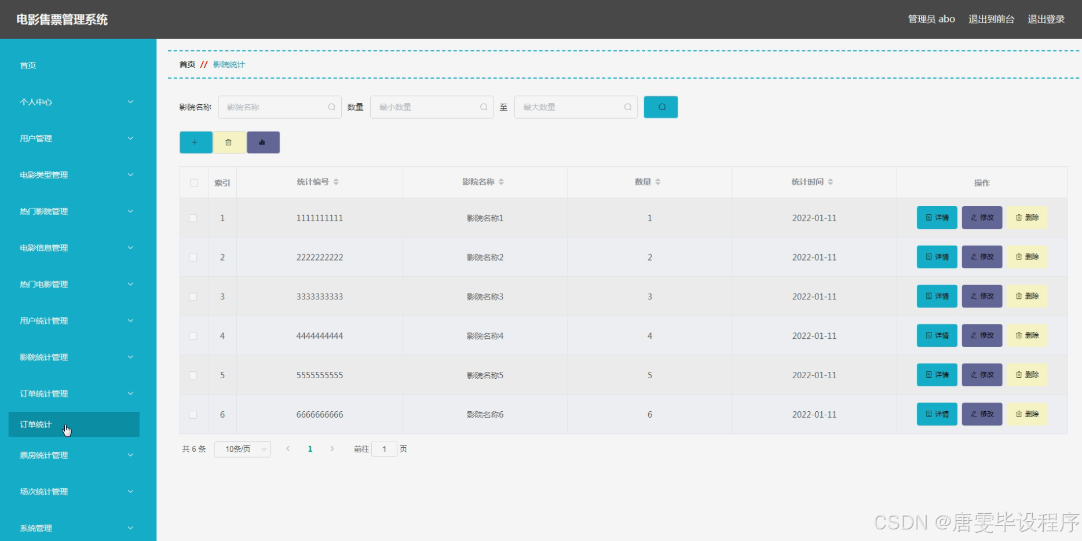Image resolution: width=1082 pixels, height=541 pixels.
Task: Select 订单统计 submenu item
Action: tap(74, 425)
